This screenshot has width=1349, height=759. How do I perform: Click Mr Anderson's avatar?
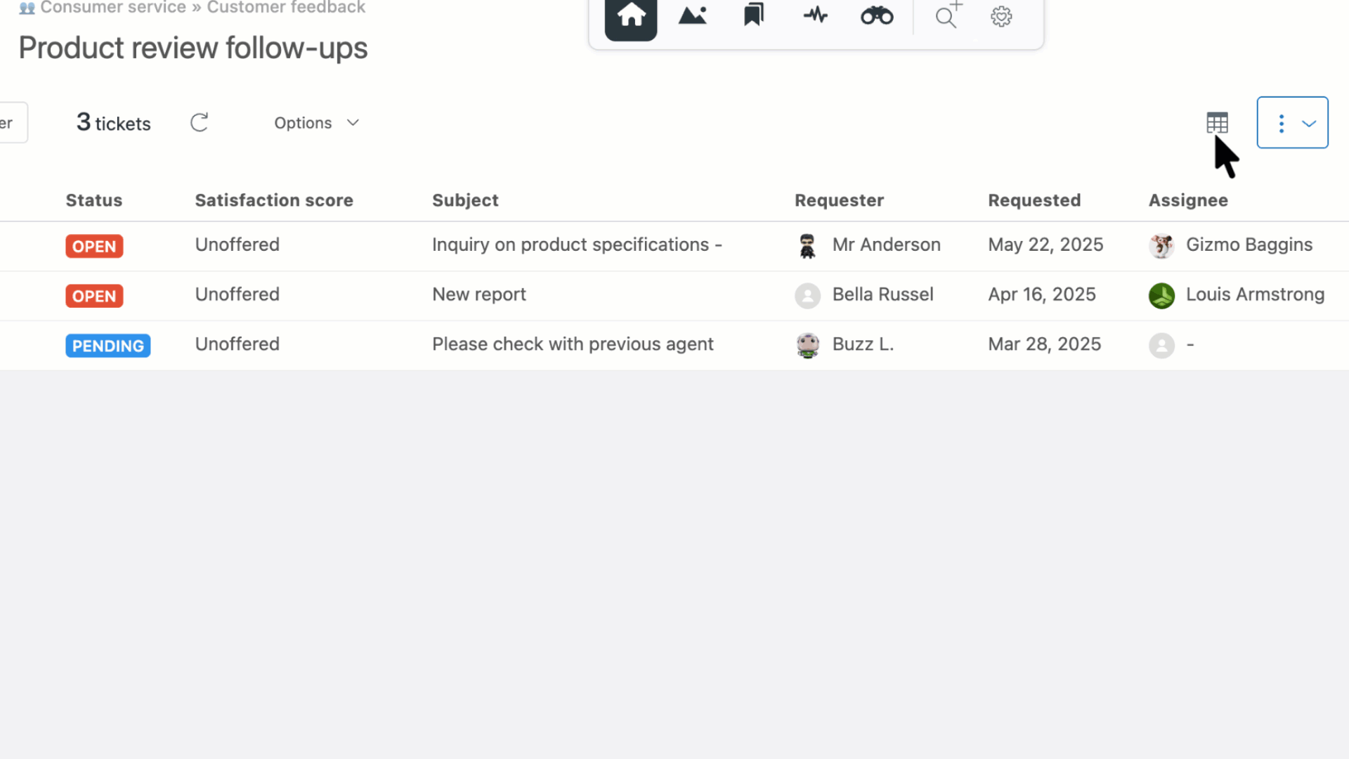pos(807,246)
